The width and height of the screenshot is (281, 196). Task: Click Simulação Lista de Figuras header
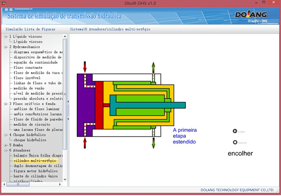[x=30, y=29]
